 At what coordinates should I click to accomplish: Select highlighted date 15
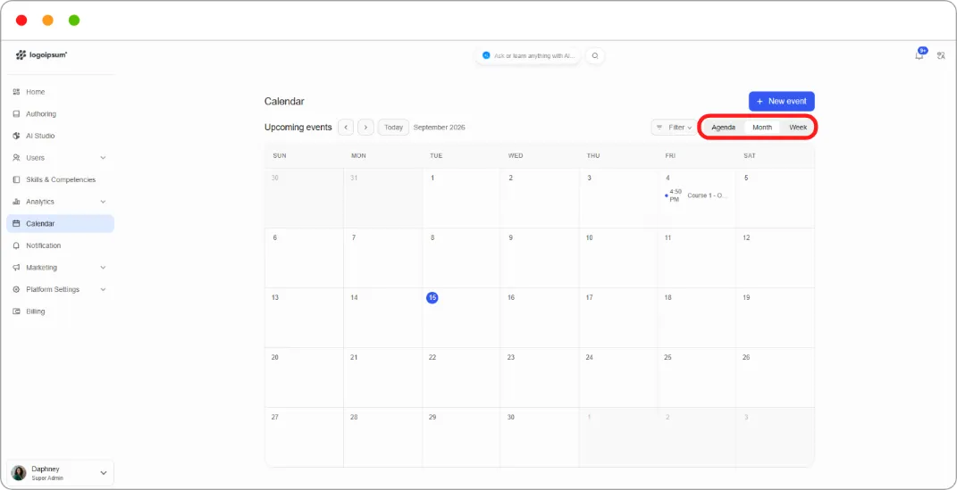coord(432,297)
